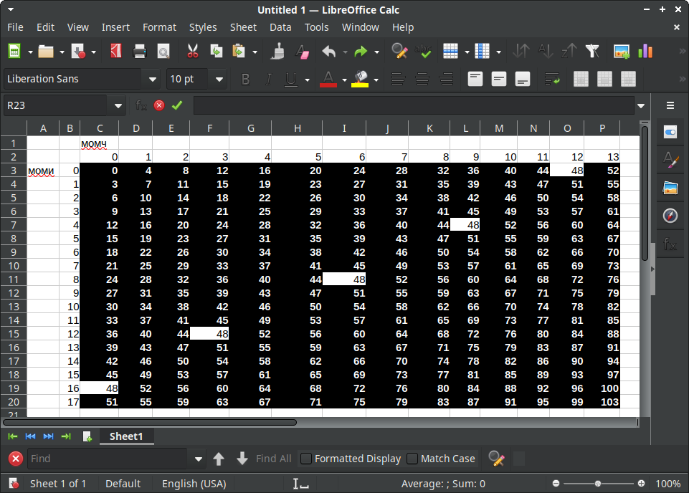
Task: Click the Insert Chart icon
Action: pos(645,52)
